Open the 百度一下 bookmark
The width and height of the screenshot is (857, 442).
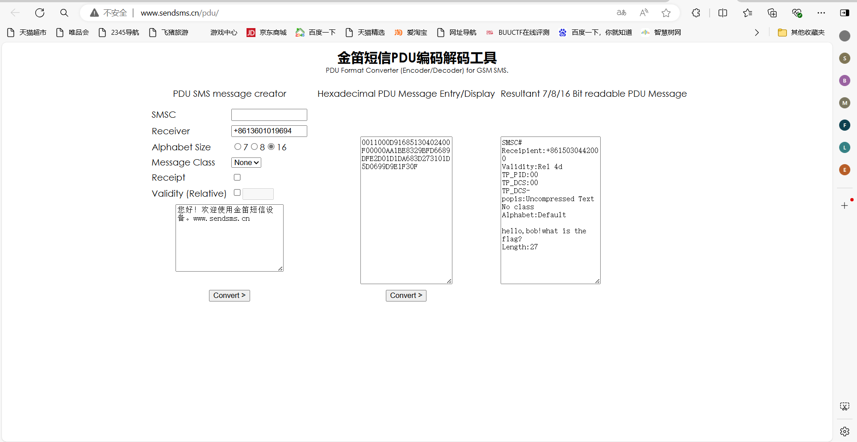tap(316, 33)
